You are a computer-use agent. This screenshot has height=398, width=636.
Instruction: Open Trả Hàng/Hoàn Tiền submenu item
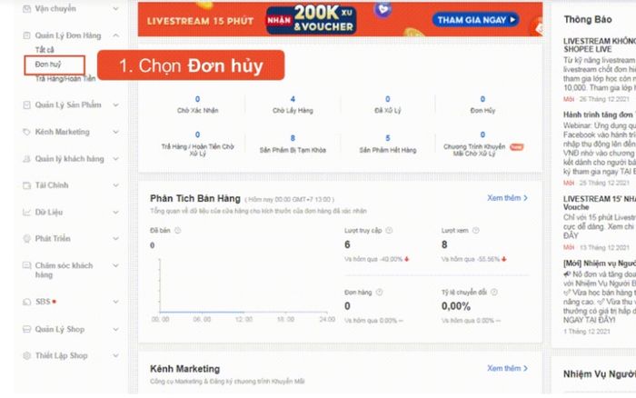click(65, 79)
